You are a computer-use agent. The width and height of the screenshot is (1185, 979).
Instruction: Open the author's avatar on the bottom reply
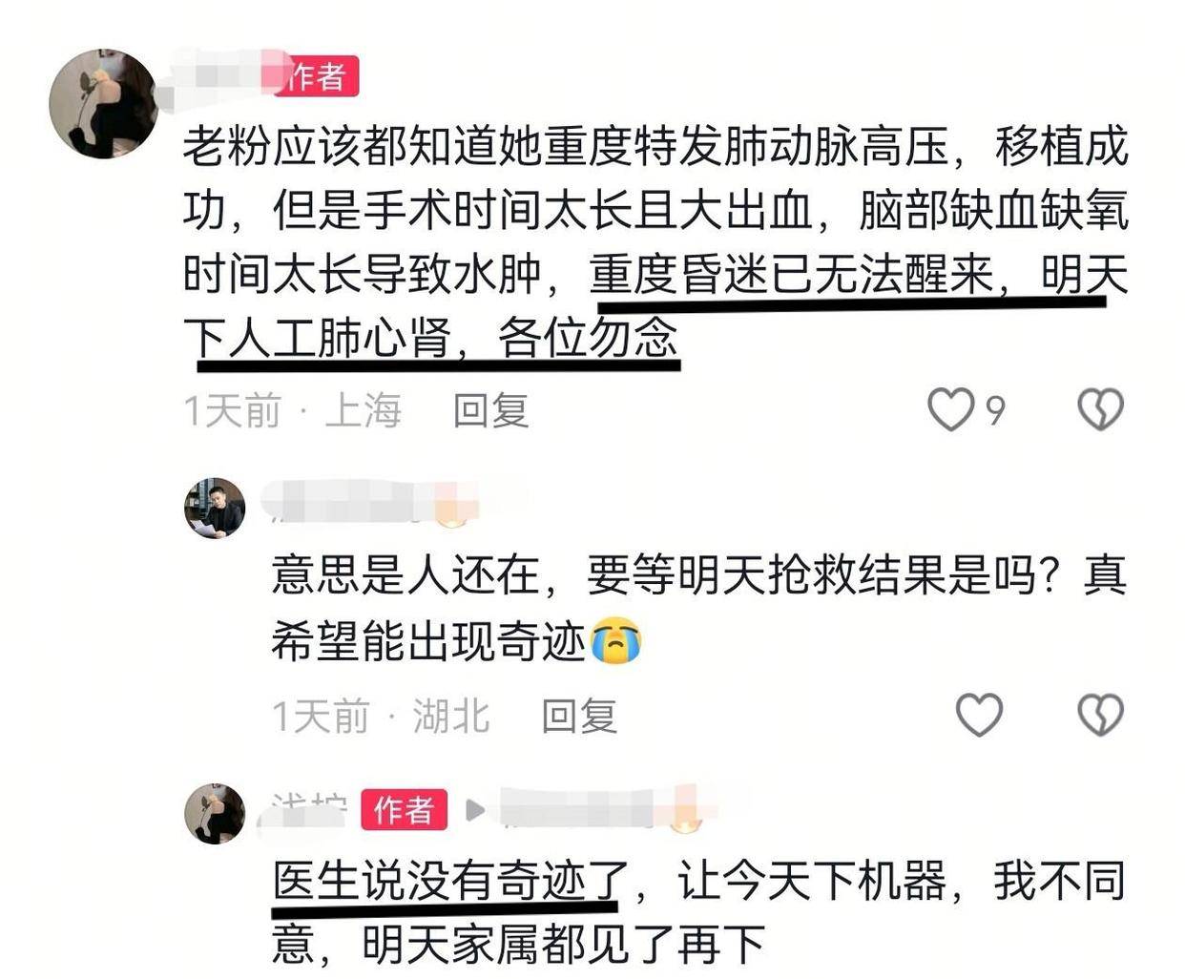tap(215, 814)
